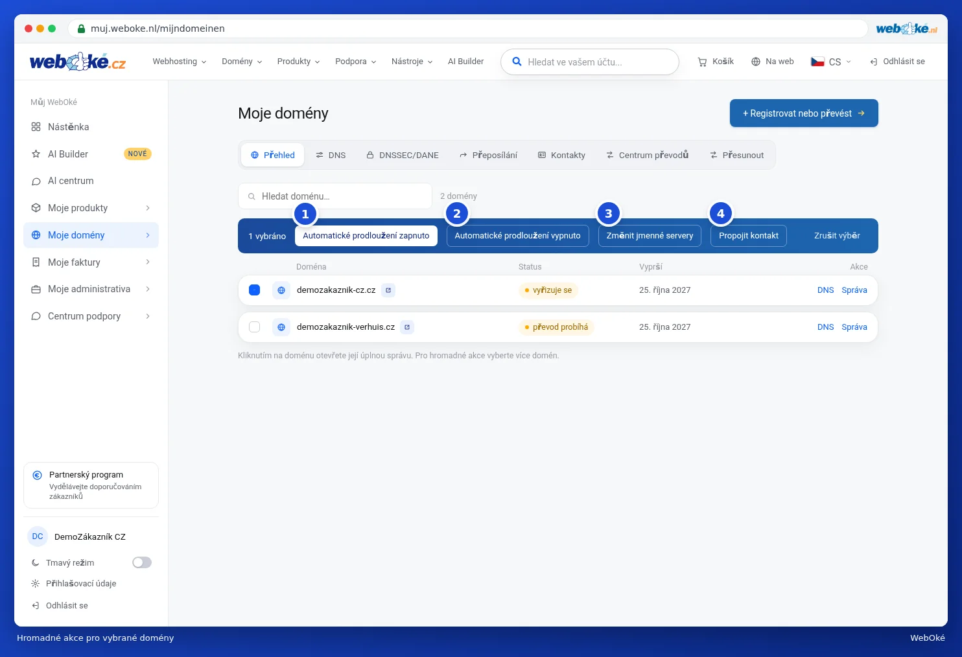Viewport: 962px width, 657px height.
Task: Expand Centrum podpory sidebar chevron
Action: [148, 316]
